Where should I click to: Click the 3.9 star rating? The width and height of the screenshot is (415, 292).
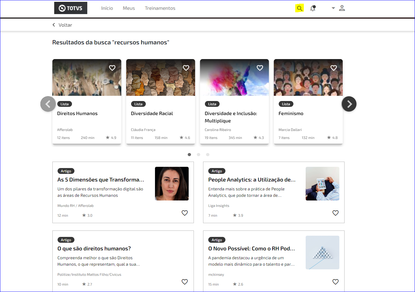(238, 215)
